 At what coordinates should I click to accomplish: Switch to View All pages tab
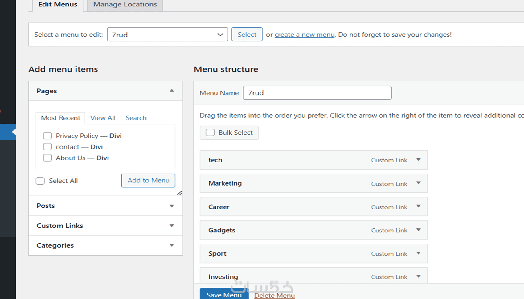pos(103,118)
